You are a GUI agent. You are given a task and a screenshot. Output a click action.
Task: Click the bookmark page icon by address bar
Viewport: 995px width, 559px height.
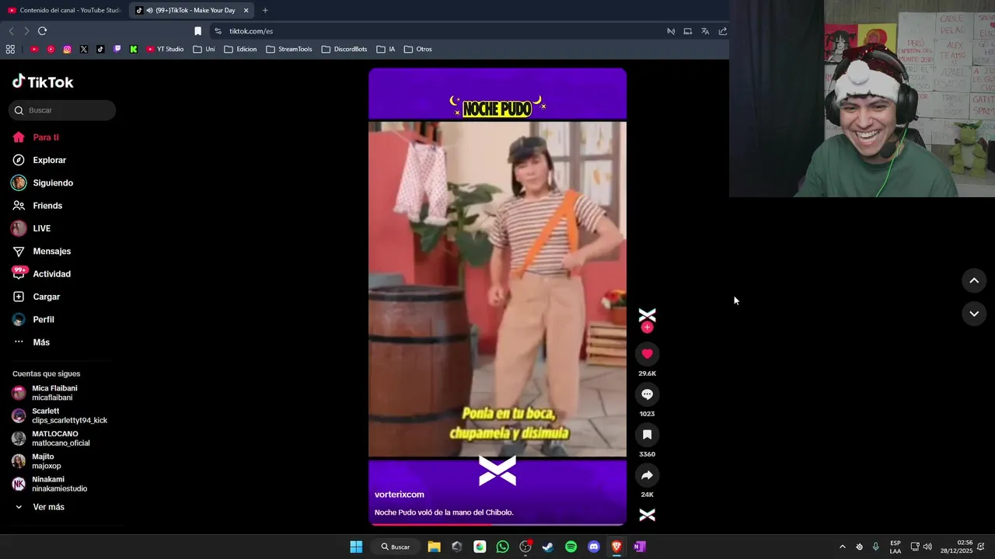click(197, 31)
